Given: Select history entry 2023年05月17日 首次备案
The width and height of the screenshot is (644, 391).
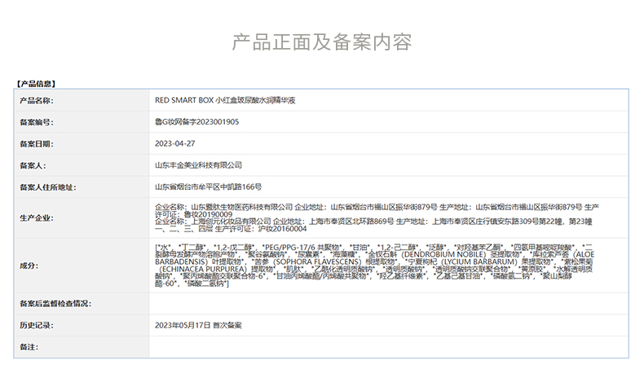Looking at the screenshot, I should 198,325.
